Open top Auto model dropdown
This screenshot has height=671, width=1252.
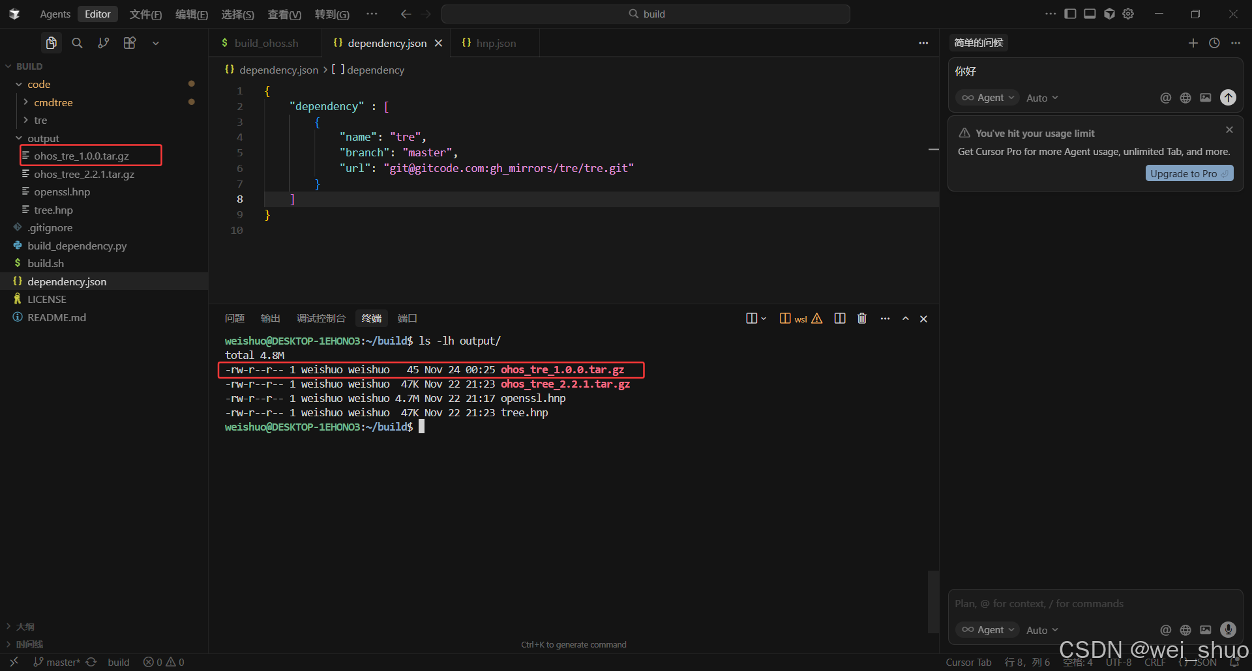(1042, 98)
